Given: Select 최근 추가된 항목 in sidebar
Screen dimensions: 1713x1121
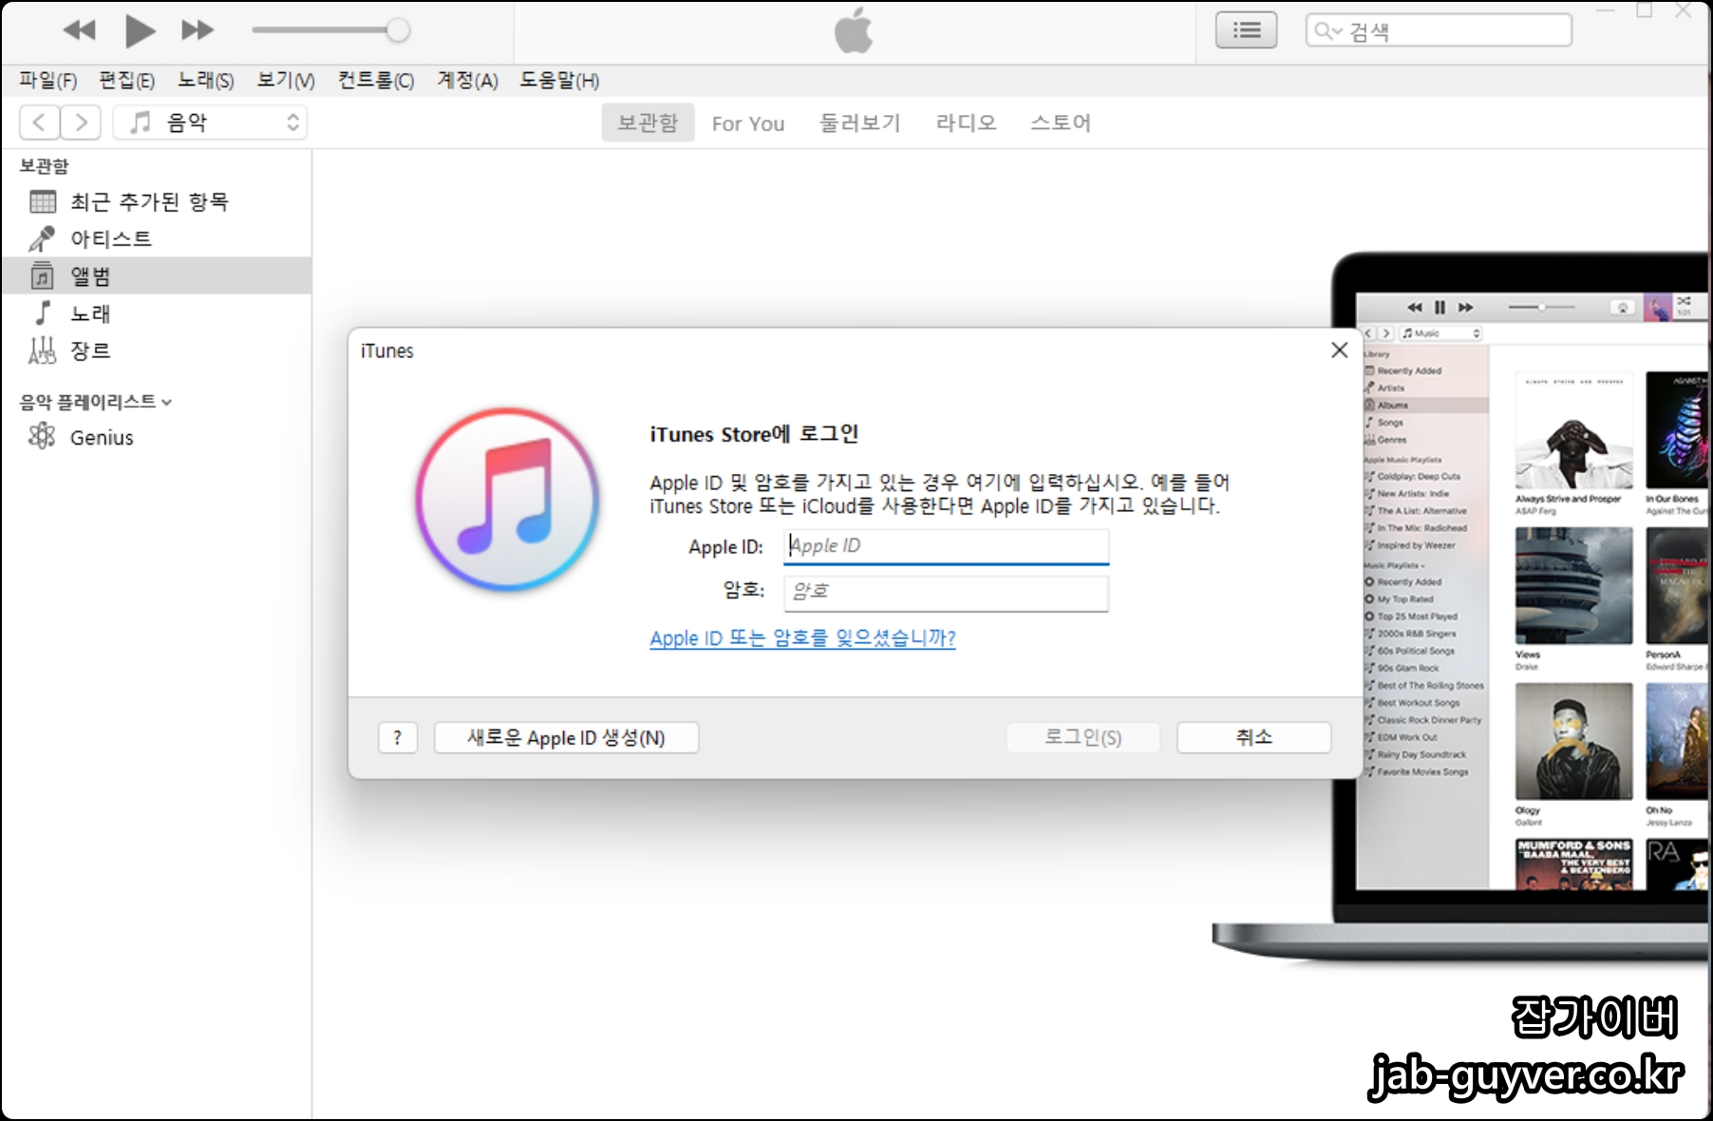Looking at the screenshot, I should click(157, 201).
